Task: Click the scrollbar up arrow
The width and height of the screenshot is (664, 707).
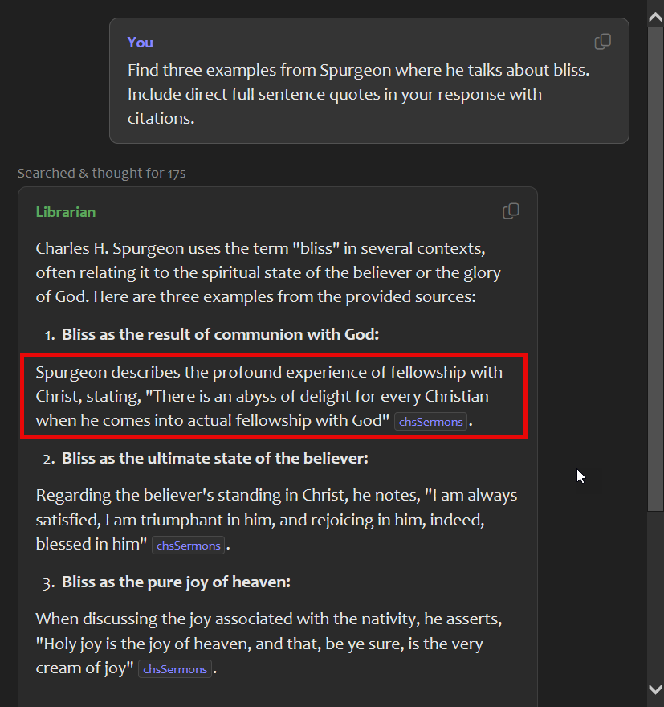Action: tap(655, 17)
